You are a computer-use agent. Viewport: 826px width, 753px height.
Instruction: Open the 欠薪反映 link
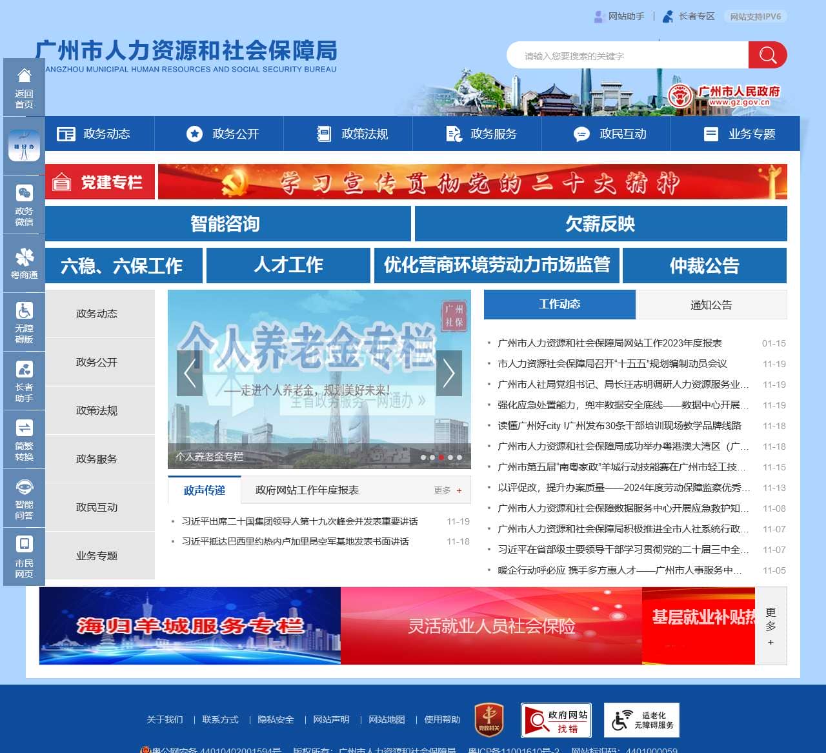pos(599,224)
